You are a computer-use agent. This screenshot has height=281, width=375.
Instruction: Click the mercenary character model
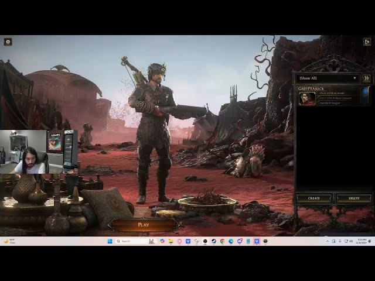[152, 129]
